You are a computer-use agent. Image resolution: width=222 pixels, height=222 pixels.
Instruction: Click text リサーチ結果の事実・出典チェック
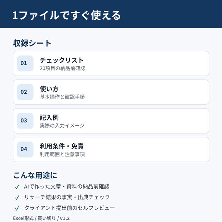pyautogui.click(x=67, y=197)
